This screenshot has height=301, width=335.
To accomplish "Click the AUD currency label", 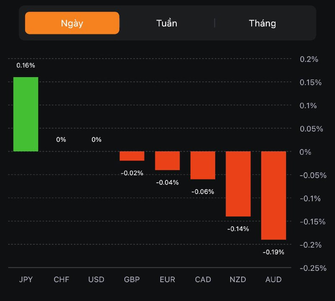I will (273, 280).
